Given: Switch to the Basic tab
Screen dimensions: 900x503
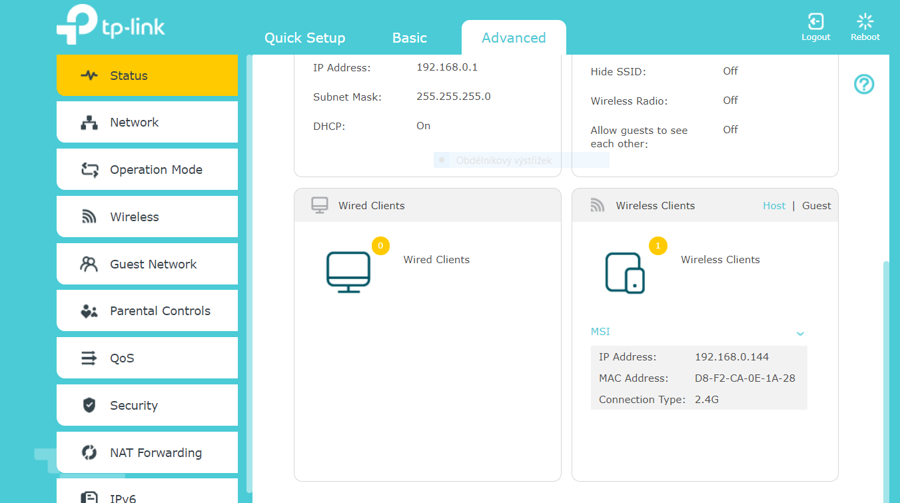Looking at the screenshot, I should 409,38.
